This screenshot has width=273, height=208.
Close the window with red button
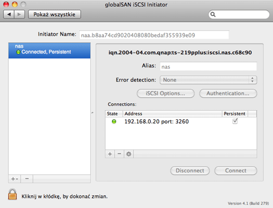tap(6, 4)
